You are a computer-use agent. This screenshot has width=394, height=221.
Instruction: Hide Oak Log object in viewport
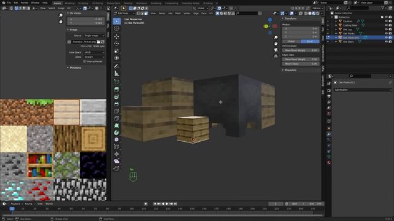[x=386, y=29]
